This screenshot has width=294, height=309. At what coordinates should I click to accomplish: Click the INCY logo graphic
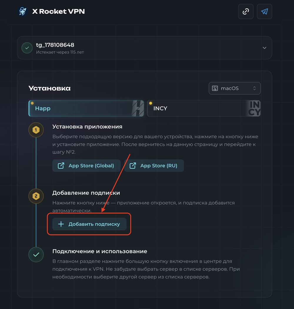click(x=254, y=108)
